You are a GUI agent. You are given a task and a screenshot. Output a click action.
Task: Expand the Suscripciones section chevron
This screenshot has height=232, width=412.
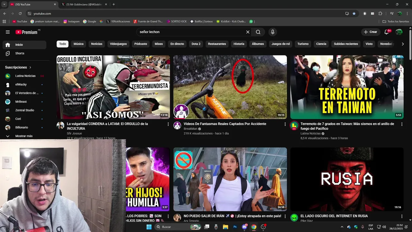pyautogui.click(x=30, y=67)
